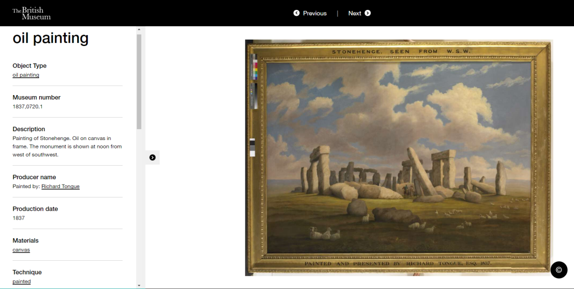
Task: Click the 'Producer name' label
Action: (34, 177)
